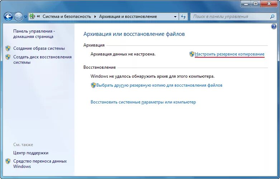Open Help with the question mark icon
This screenshot has width=280, height=179.
click(274, 27)
